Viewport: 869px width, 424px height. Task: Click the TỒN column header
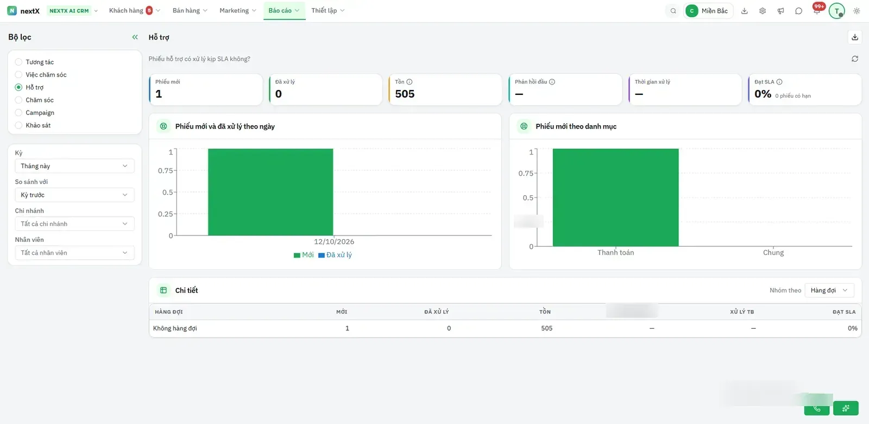pyautogui.click(x=545, y=312)
